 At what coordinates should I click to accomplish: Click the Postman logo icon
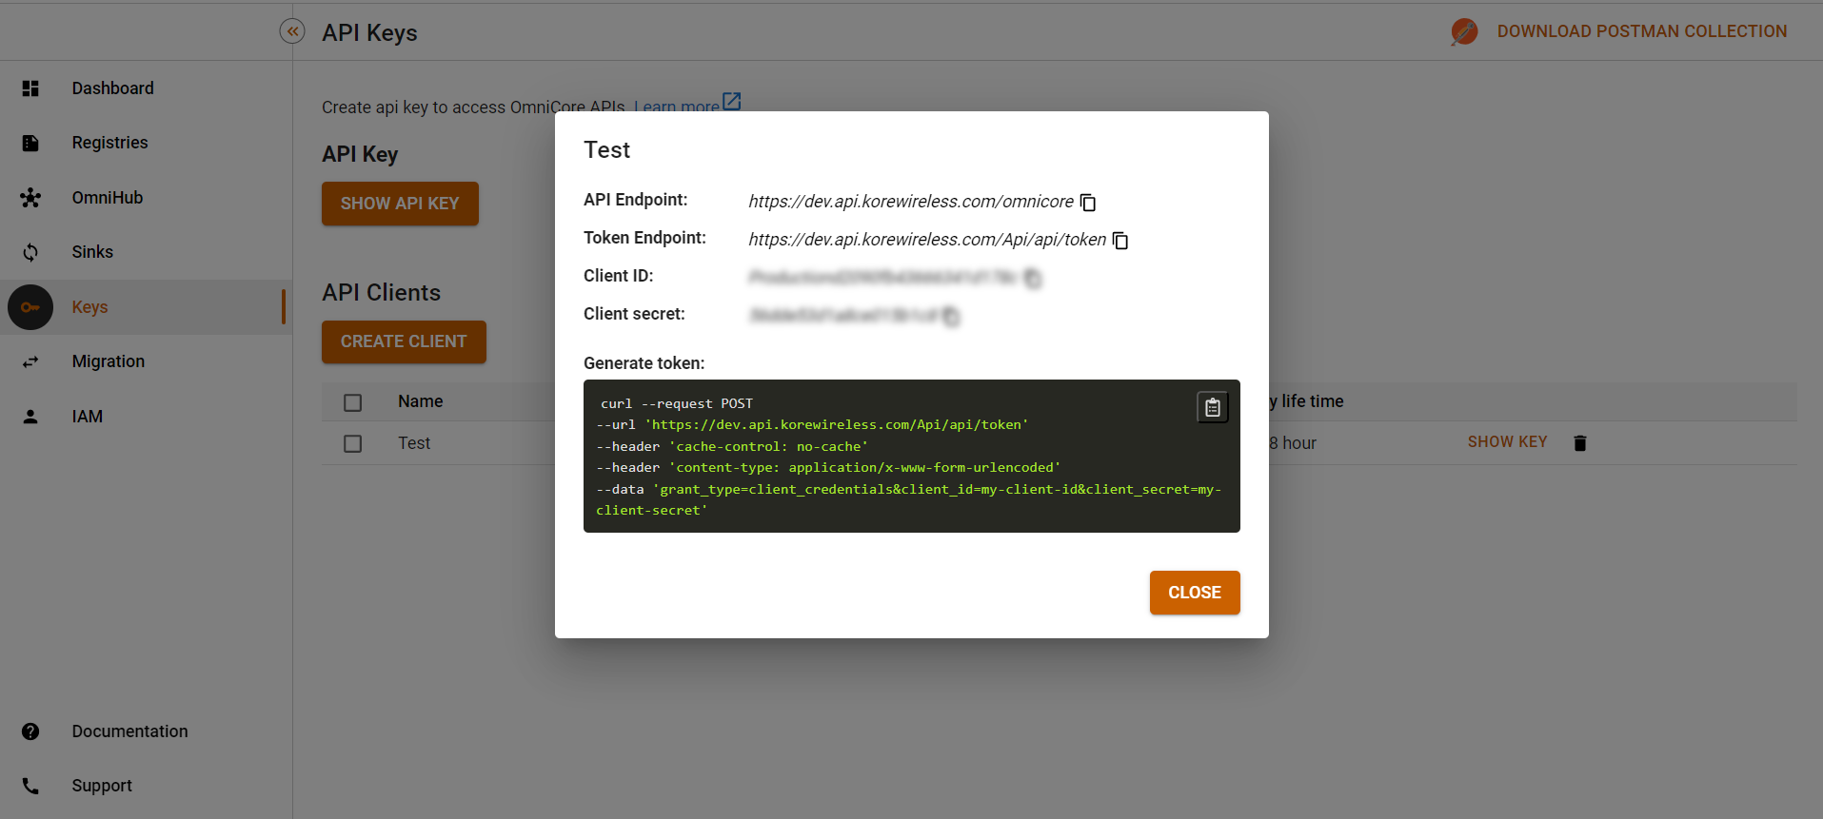click(1464, 31)
